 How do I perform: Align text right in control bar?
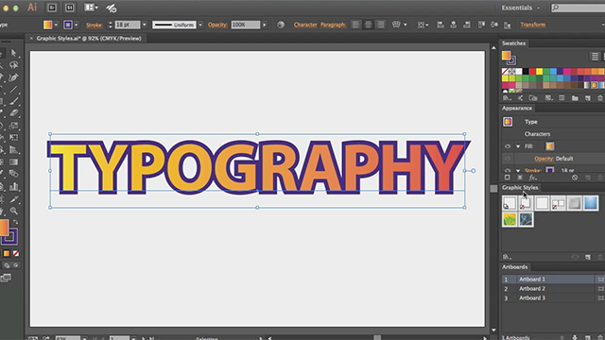pyautogui.click(x=380, y=25)
